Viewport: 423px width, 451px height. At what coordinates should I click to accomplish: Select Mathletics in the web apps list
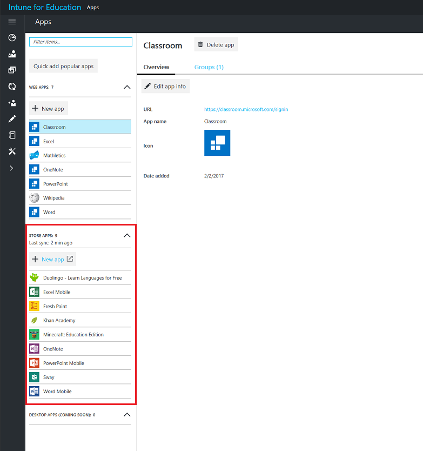80,155
